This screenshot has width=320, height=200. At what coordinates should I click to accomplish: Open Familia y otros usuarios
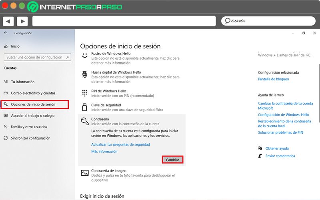click(x=29, y=127)
